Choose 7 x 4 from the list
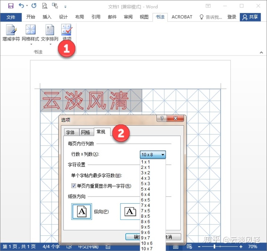The height and width of the screenshot is (251, 267). tap(152, 205)
